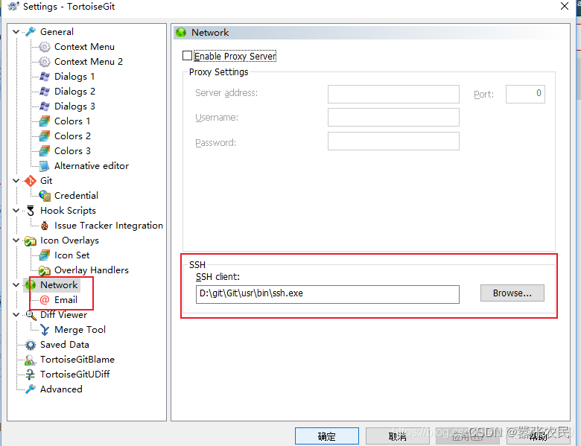Click the General wrench icon
Image resolution: width=581 pixels, height=446 pixels.
point(31,32)
